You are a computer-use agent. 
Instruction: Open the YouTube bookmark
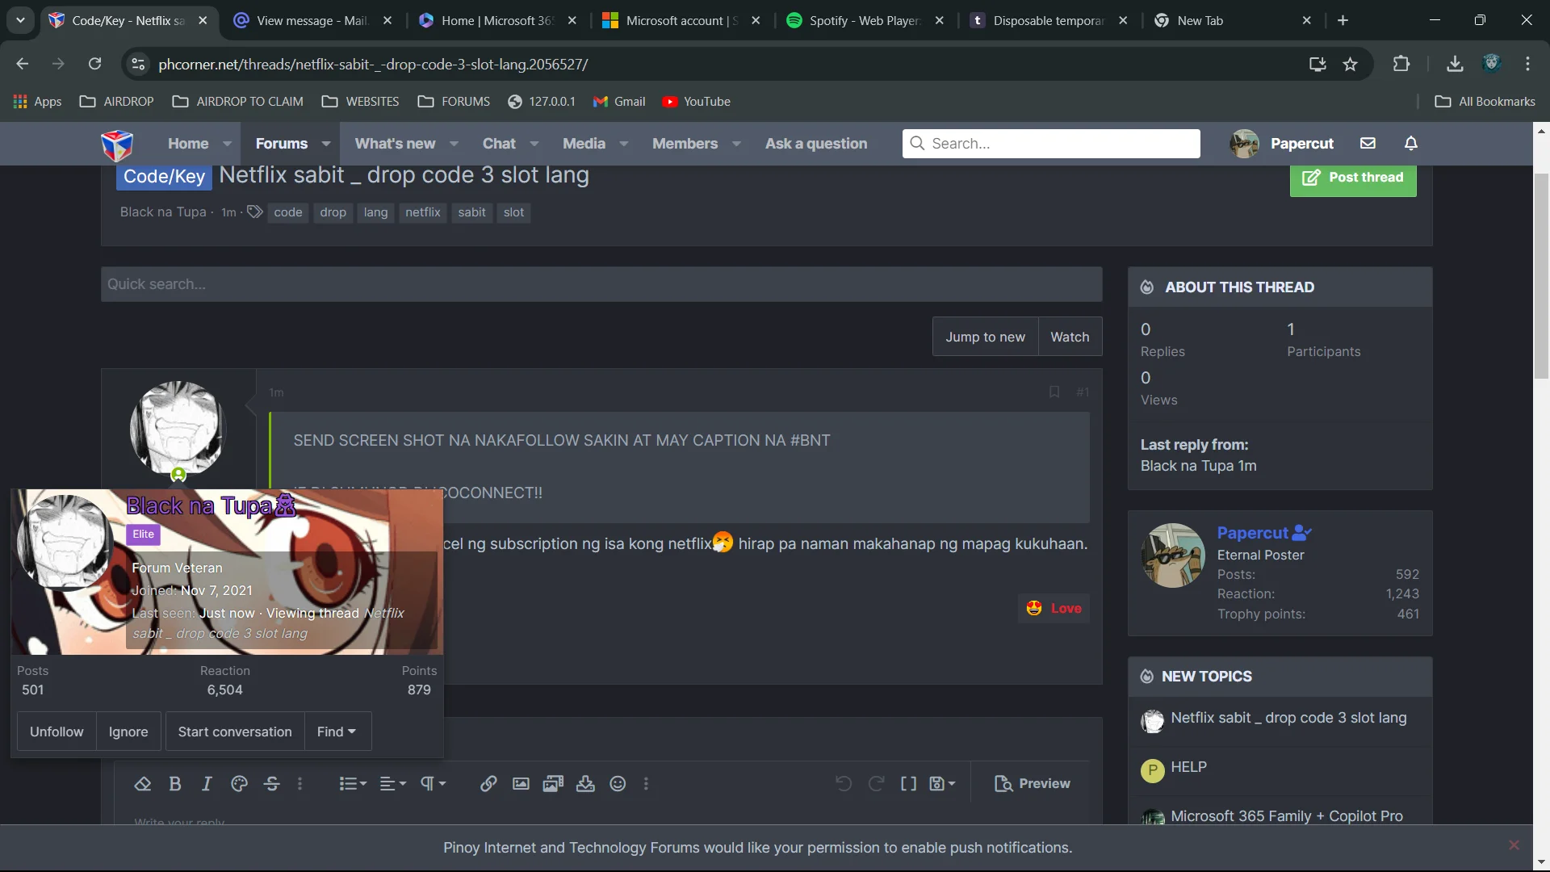tap(696, 102)
